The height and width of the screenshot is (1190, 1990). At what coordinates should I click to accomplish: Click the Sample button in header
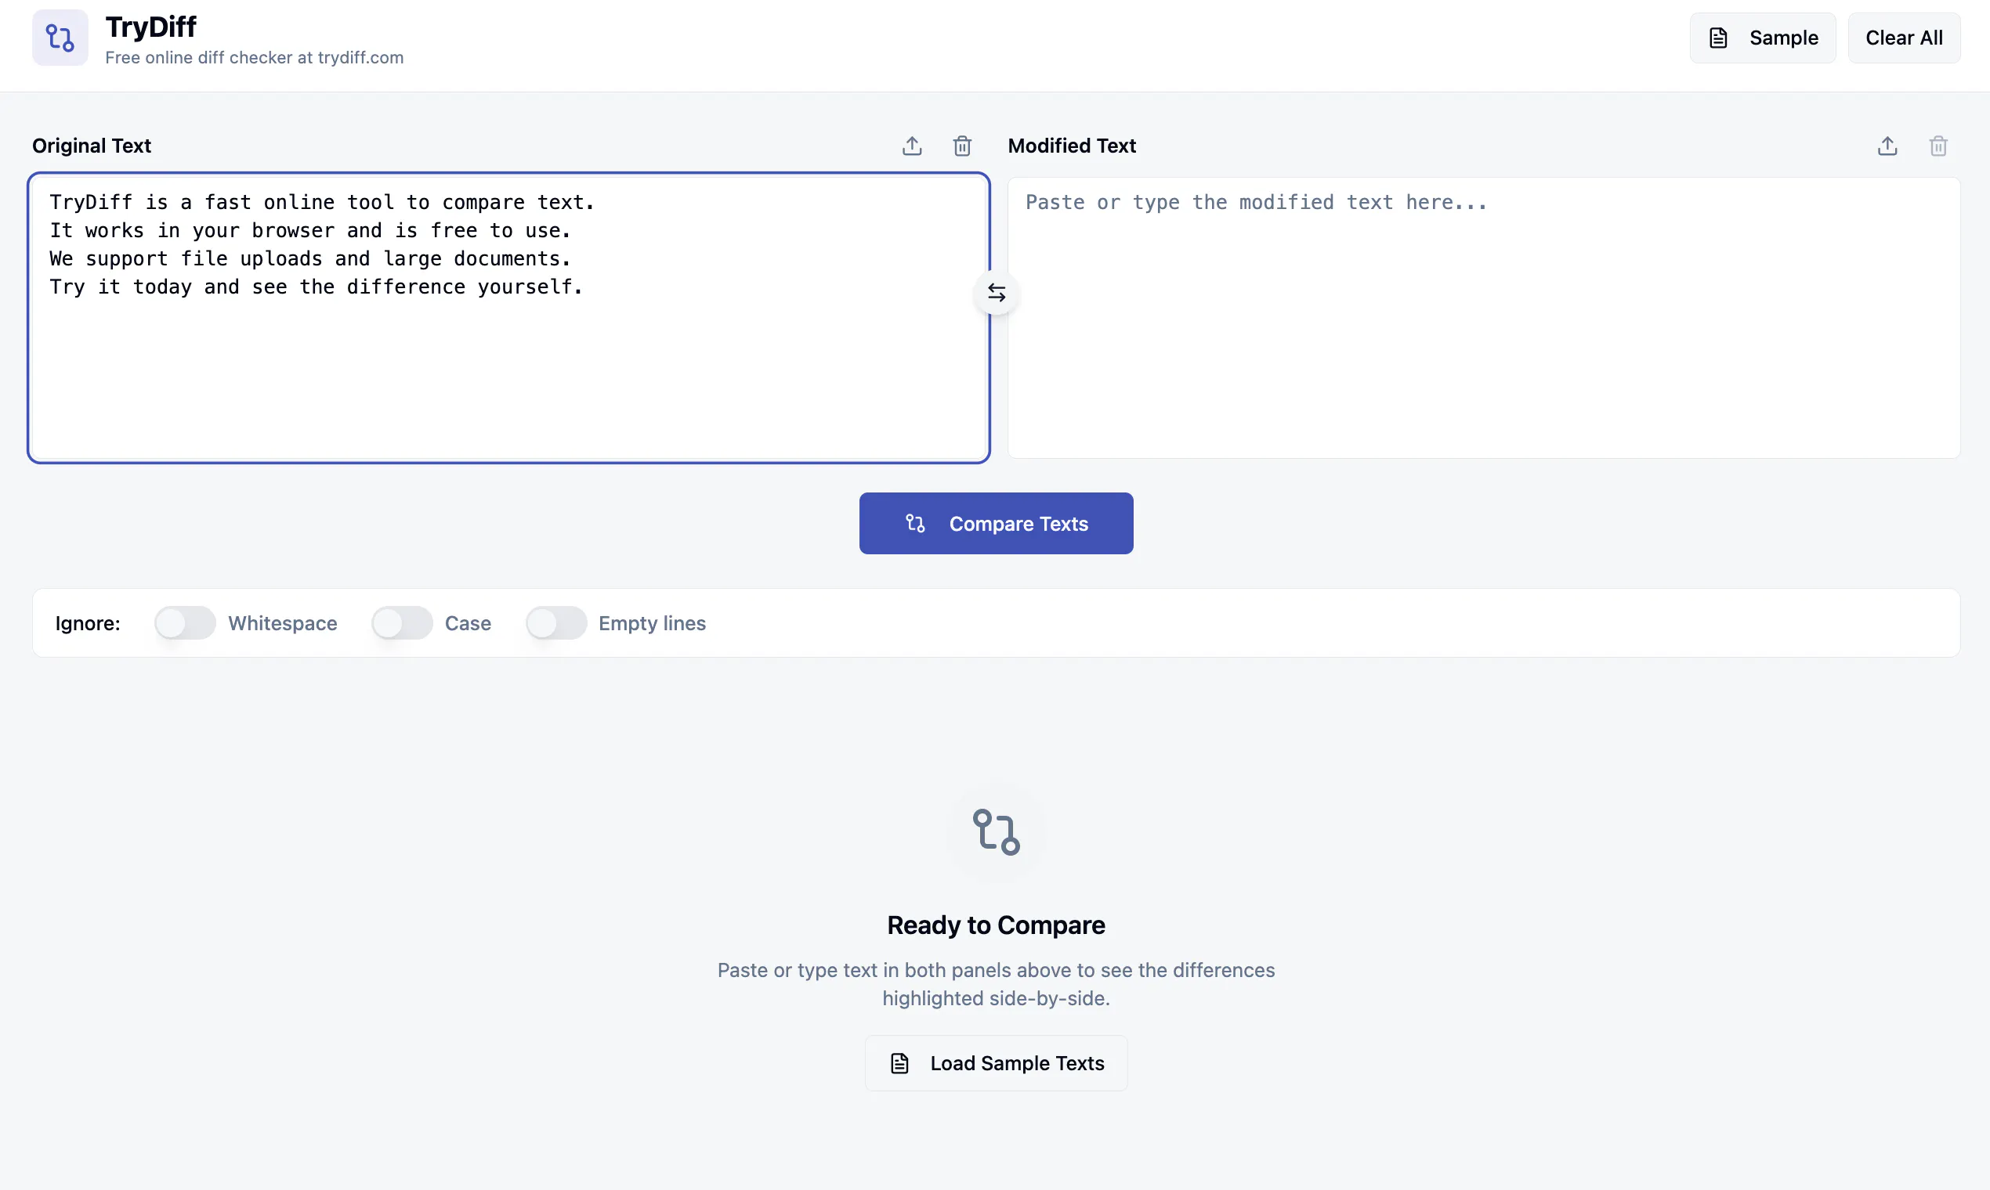(x=1762, y=38)
